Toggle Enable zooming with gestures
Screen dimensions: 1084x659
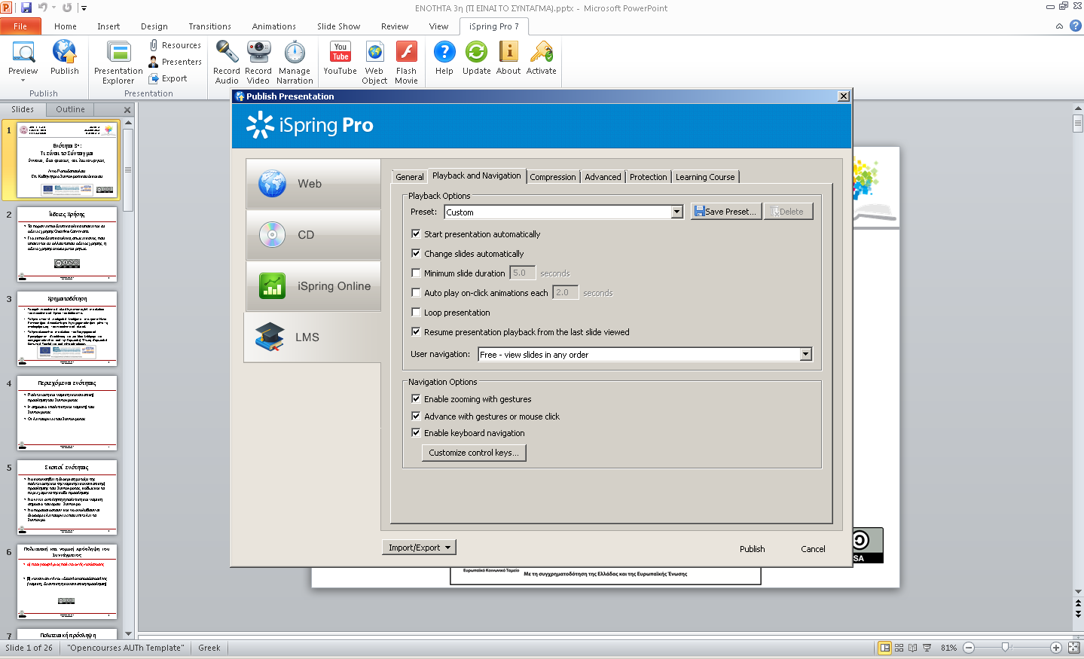(416, 399)
